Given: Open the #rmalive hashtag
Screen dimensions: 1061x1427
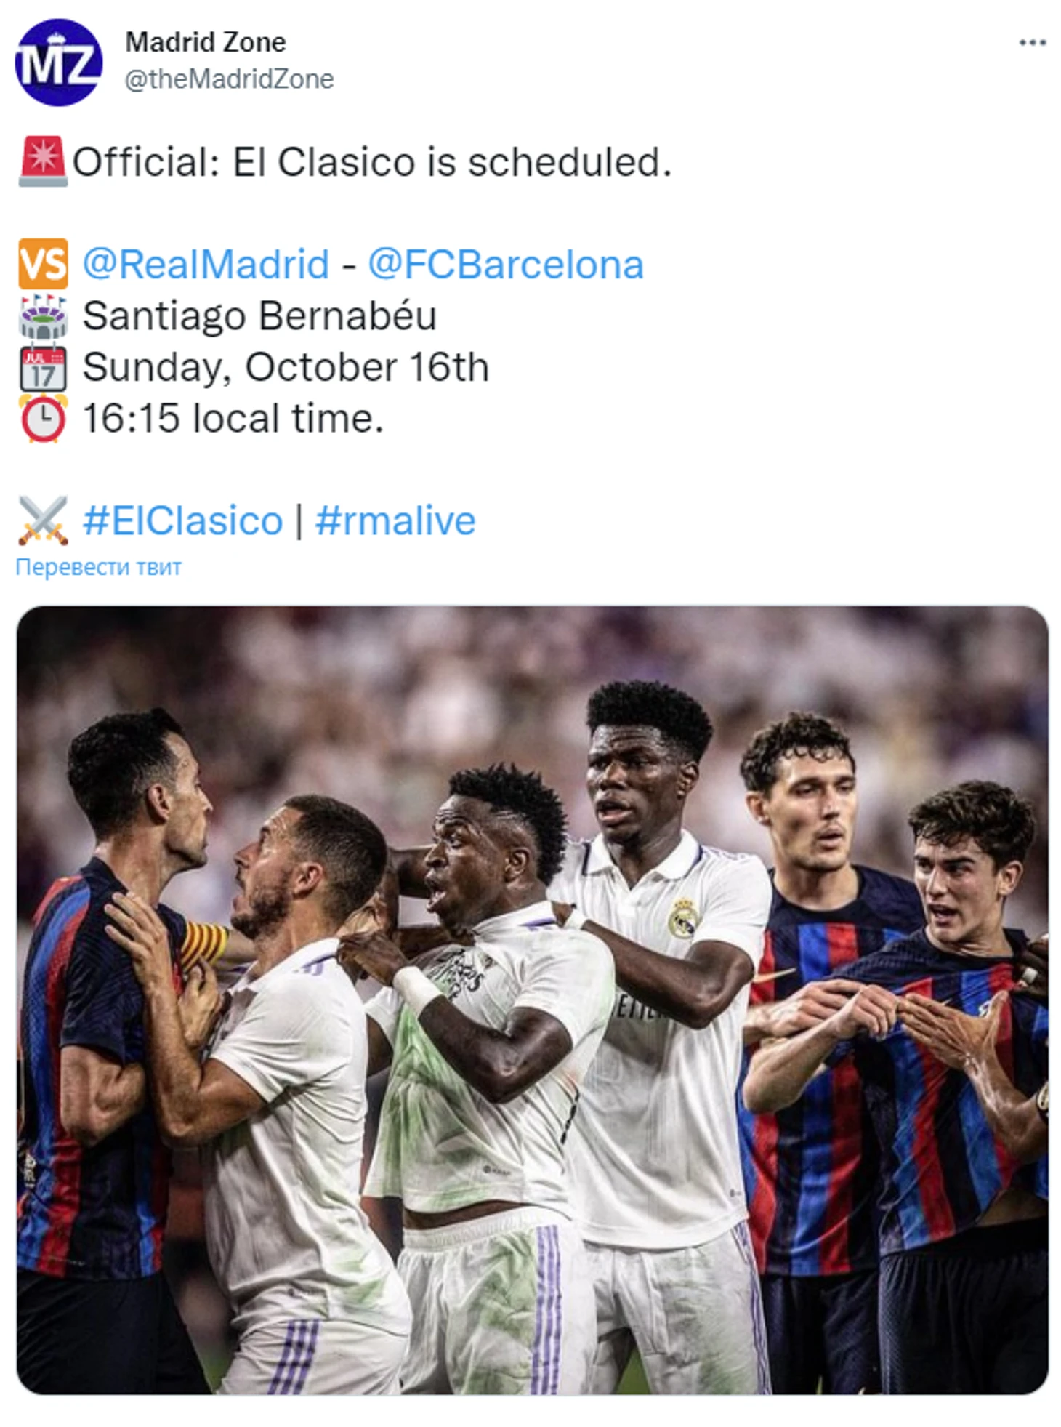Looking at the screenshot, I should (395, 520).
